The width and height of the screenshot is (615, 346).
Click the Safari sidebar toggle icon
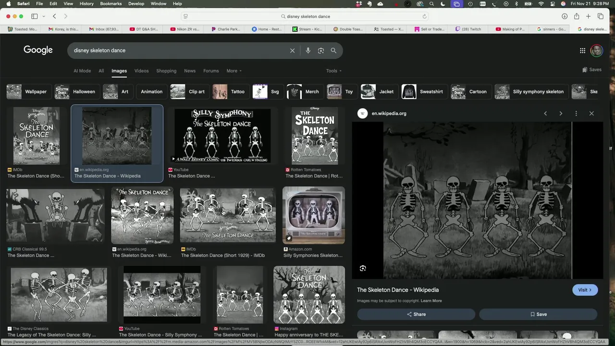tap(35, 16)
